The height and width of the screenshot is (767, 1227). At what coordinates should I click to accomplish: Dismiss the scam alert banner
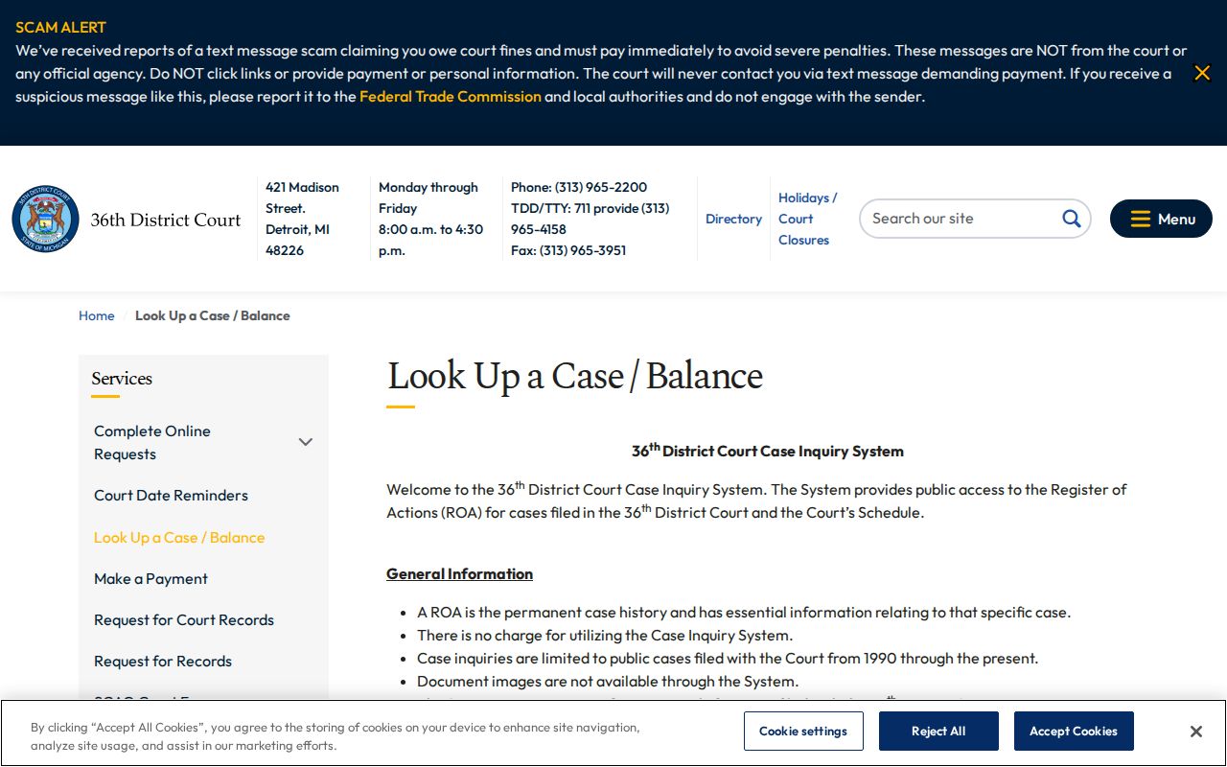pos(1202,73)
